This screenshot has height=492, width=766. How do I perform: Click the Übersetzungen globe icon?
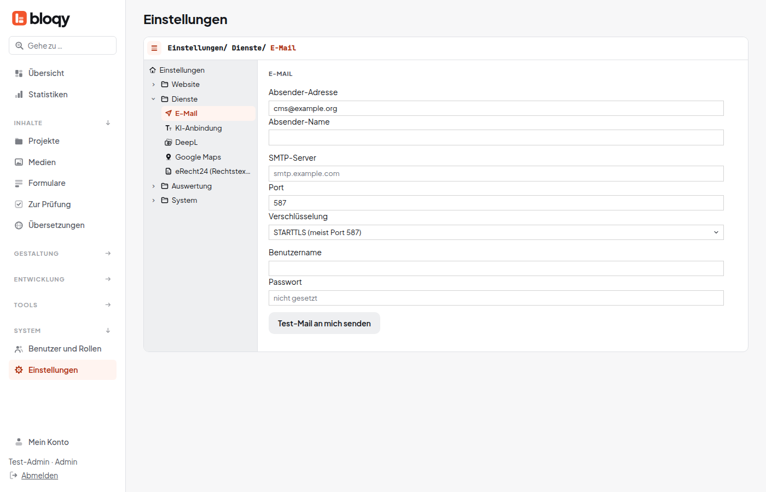click(19, 225)
